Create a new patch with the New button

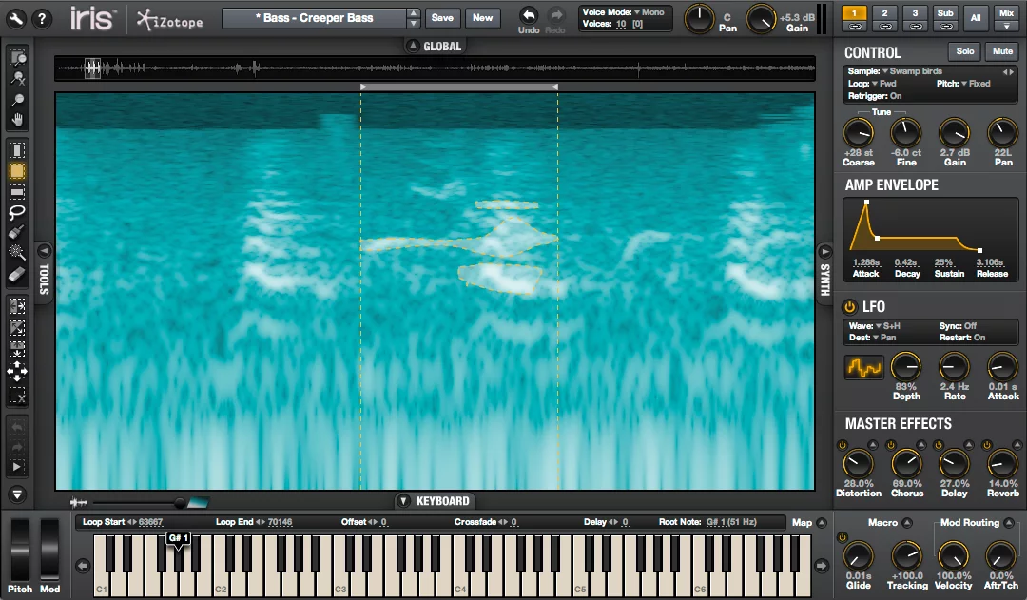(x=481, y=17)
